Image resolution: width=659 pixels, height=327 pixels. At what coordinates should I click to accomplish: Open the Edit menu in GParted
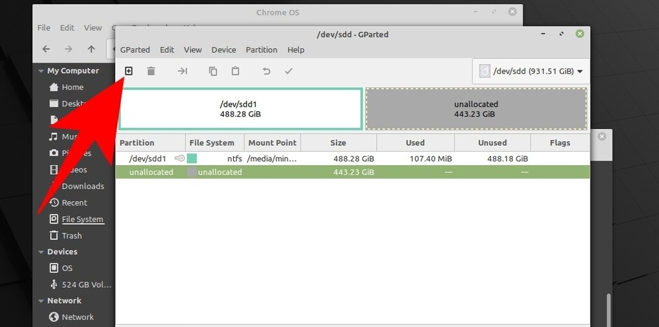coord(167,49)
